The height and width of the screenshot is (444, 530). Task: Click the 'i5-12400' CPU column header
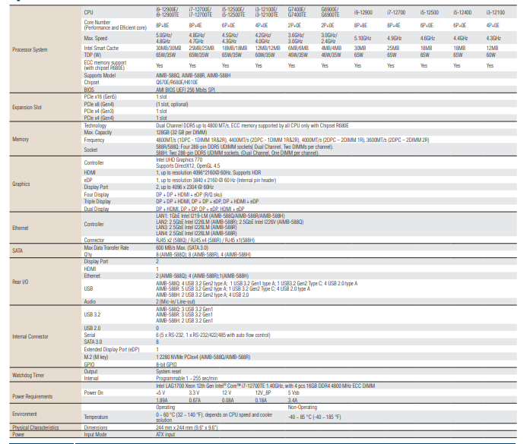tap(462, 12)
